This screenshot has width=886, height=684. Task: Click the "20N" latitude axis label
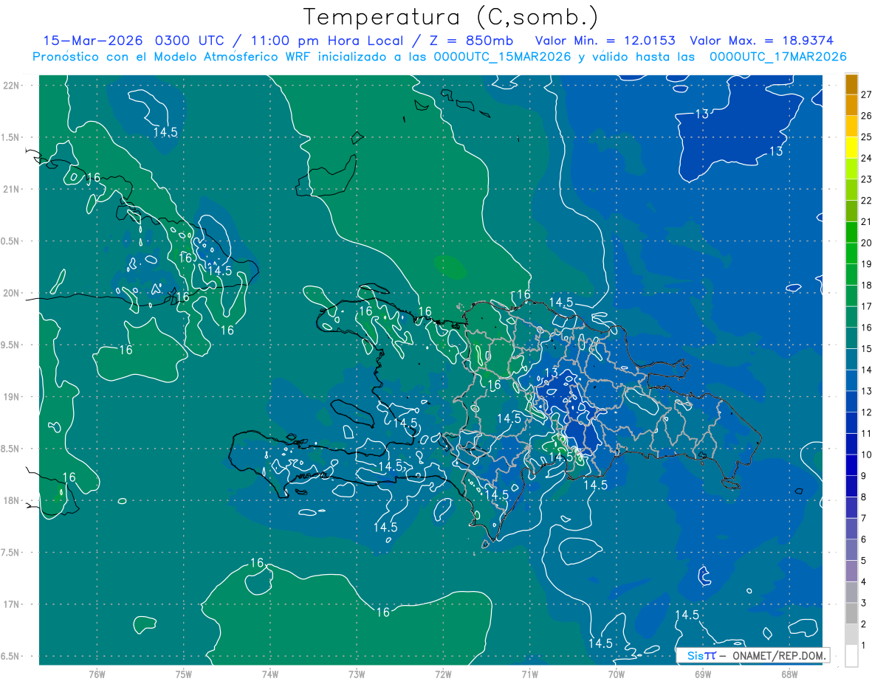point(10,293)
